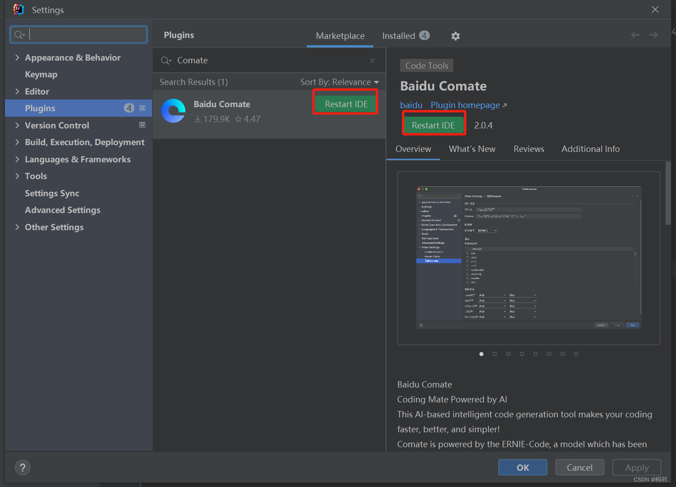This screenshot has width=676, height=487.
Task: Open Advanced Settings page
Action: click(x=62, y=210)
